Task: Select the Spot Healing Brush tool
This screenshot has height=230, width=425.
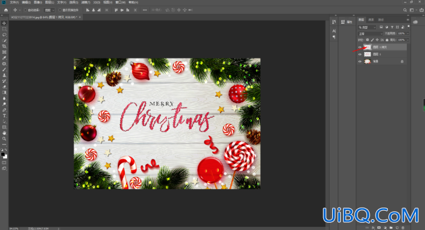Action: coord(4,64)
